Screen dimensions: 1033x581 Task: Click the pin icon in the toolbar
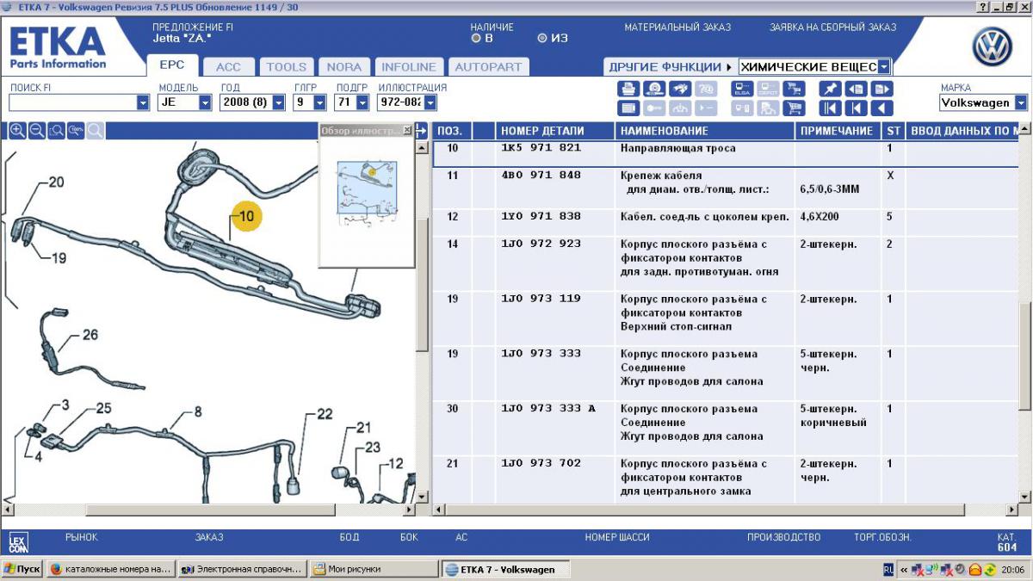(x=830, y=89)
